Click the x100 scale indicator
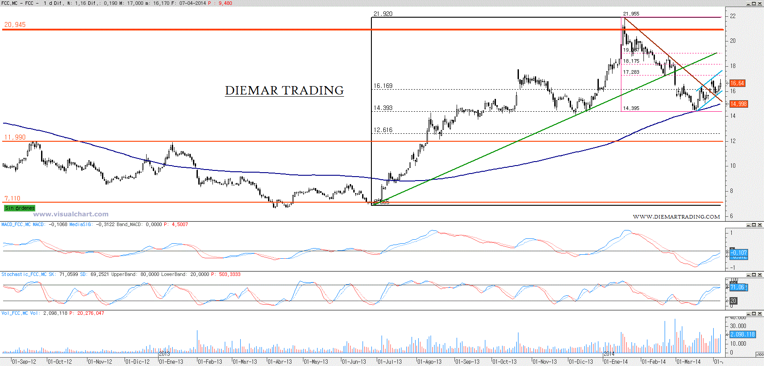The width and height of the screenshot is (764, 366). pos(760,355)
